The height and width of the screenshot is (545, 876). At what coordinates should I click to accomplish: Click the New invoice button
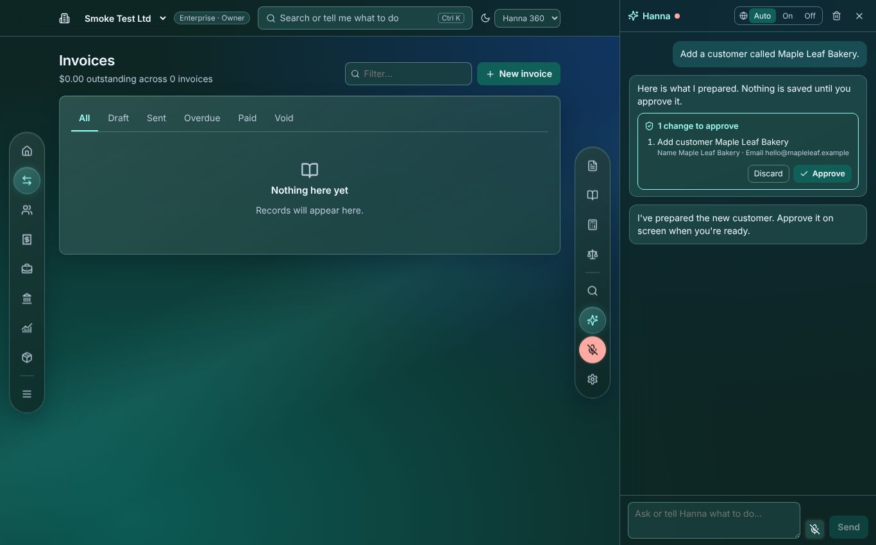[519, 74]
